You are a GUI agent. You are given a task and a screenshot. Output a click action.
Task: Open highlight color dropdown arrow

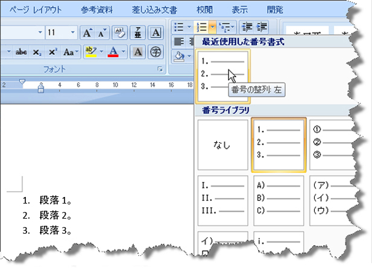point(101,51)
